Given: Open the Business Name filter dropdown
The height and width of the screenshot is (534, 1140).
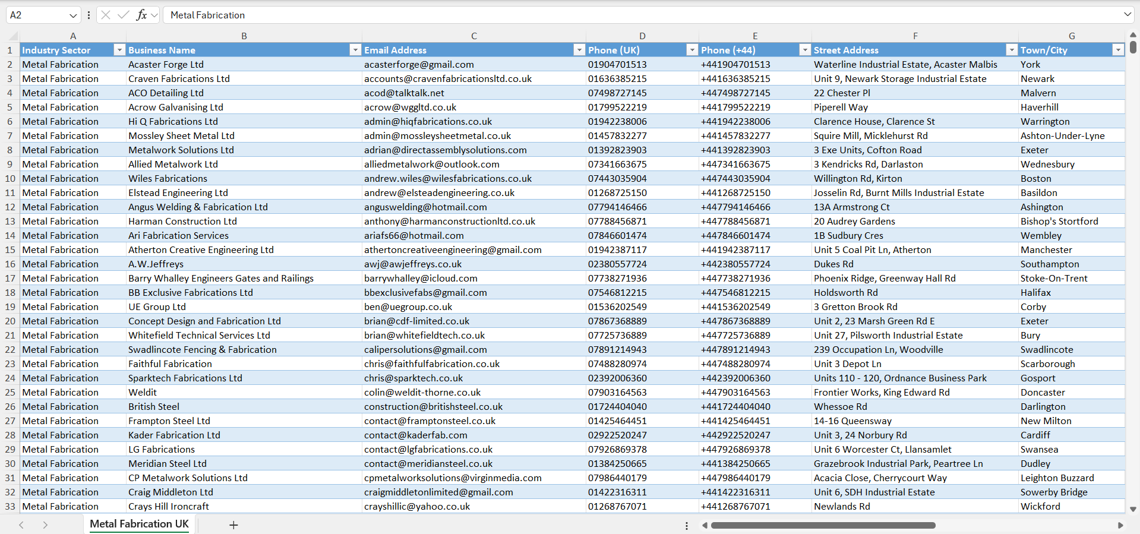Looking at the screenshot, I should (x=355, y=50).
